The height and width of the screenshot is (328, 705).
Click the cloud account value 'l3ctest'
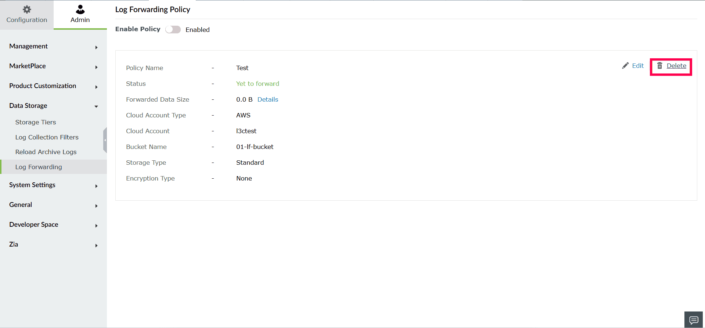click(246, 131)
